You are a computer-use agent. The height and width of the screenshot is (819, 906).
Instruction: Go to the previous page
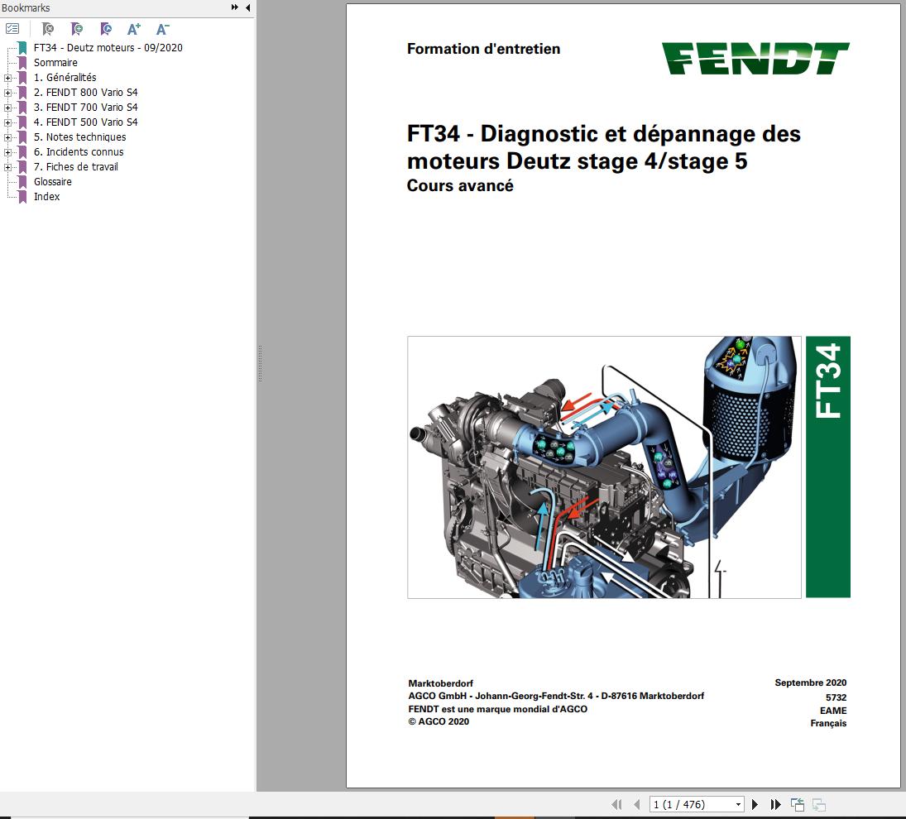coord(637,804)
